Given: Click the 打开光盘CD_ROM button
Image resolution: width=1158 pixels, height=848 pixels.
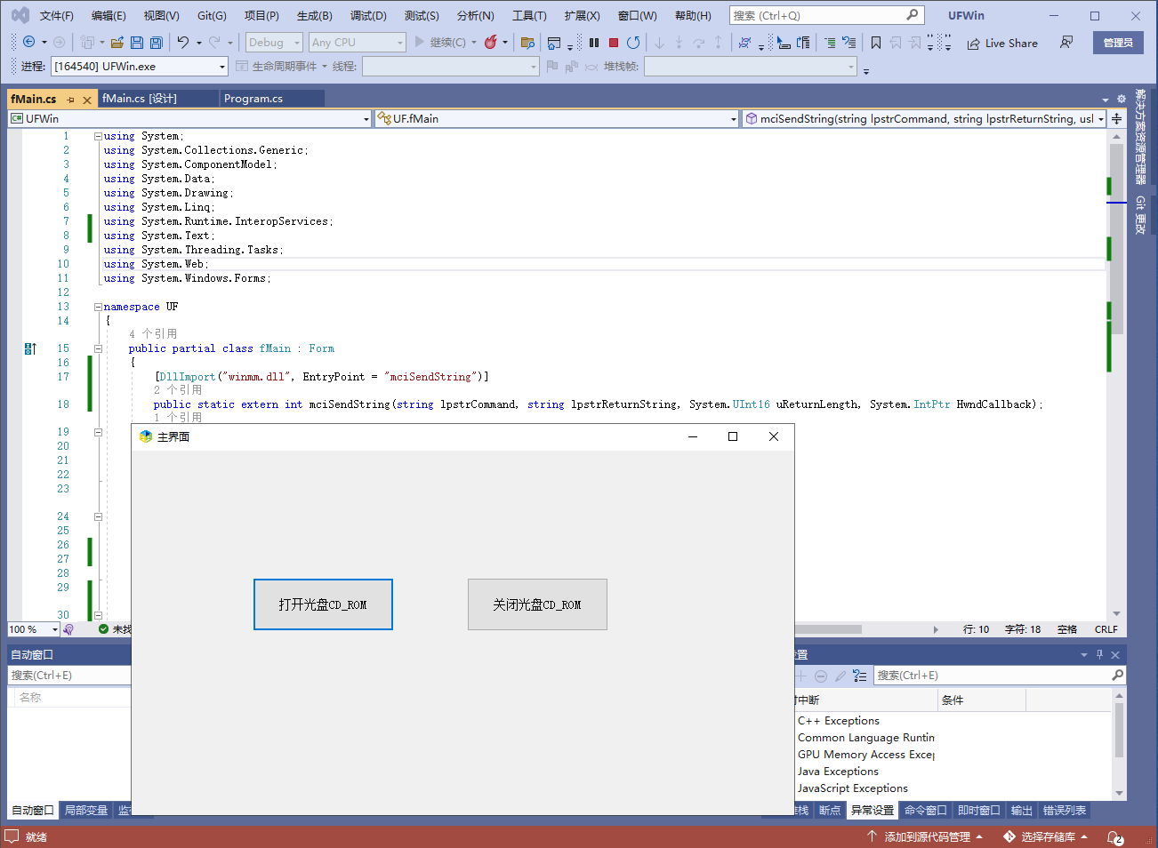Looking at the screenshot, I should 323,604.
